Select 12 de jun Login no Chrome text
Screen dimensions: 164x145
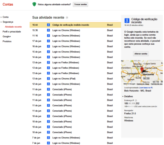click(x=66, y=84)
